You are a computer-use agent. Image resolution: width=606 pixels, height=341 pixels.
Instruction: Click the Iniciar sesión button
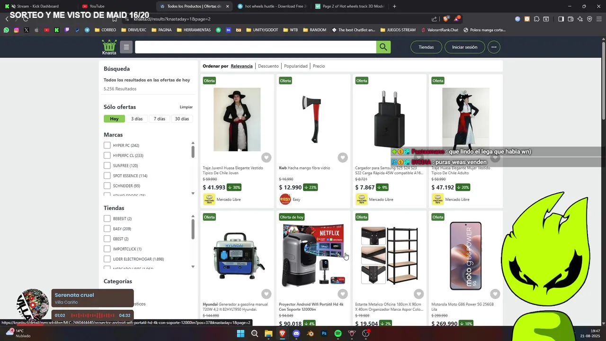coord(465,47)
